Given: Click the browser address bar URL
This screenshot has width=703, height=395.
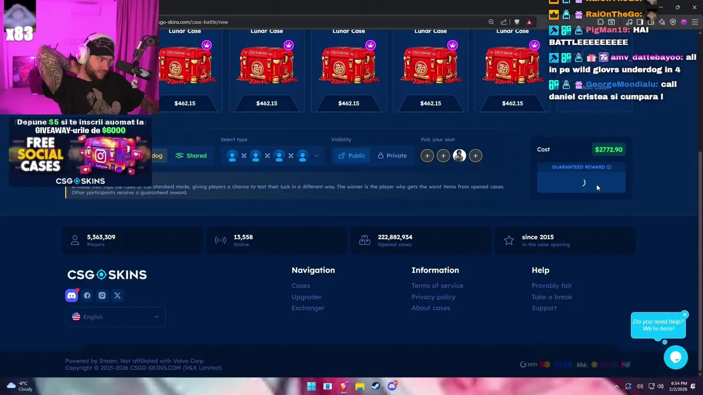Looking at the screenshot, I should pos(194,22).
